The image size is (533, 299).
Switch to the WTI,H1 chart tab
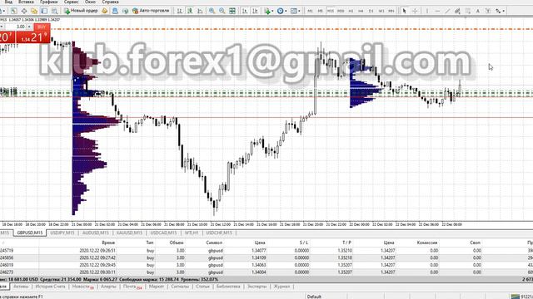pyautogui.click(x=192, y=233)
